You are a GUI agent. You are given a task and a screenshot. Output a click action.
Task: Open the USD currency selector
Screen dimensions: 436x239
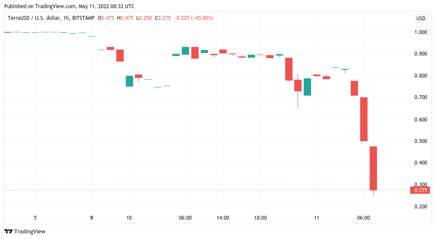click(x=420, y=18)
